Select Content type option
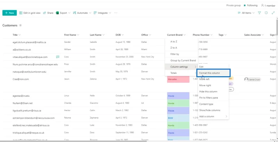The height and width of the screenshot is (142, 278). point(213,104)
